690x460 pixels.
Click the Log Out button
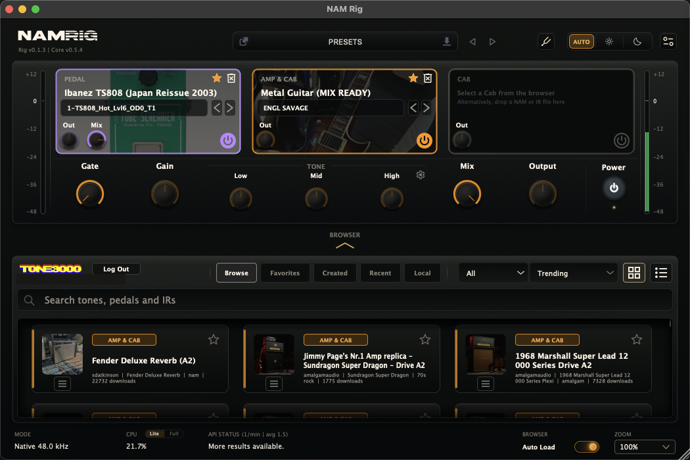point(116,269)
